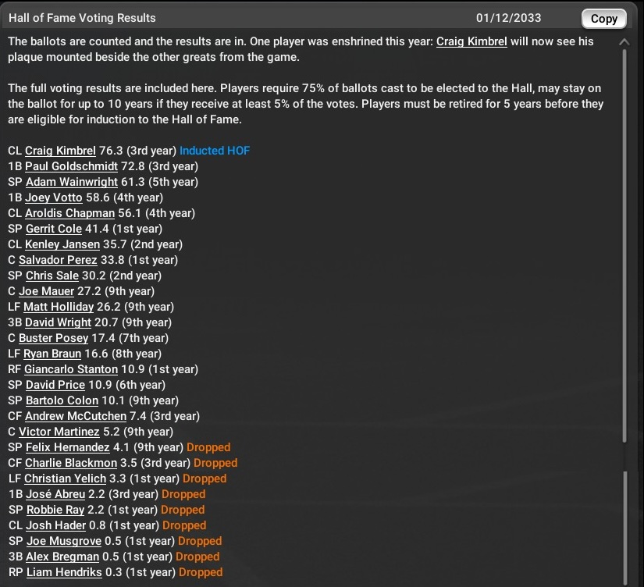The width and height of the screenshot is (644, 587).
Task: Open David Wright player link
Action: 58,322
